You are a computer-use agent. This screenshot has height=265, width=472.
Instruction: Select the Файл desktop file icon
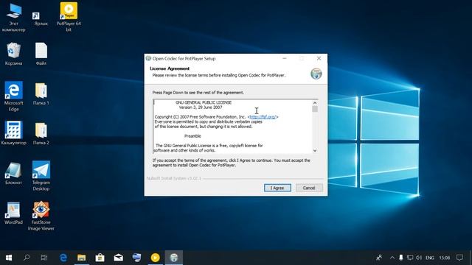click(x=41, y=54)
